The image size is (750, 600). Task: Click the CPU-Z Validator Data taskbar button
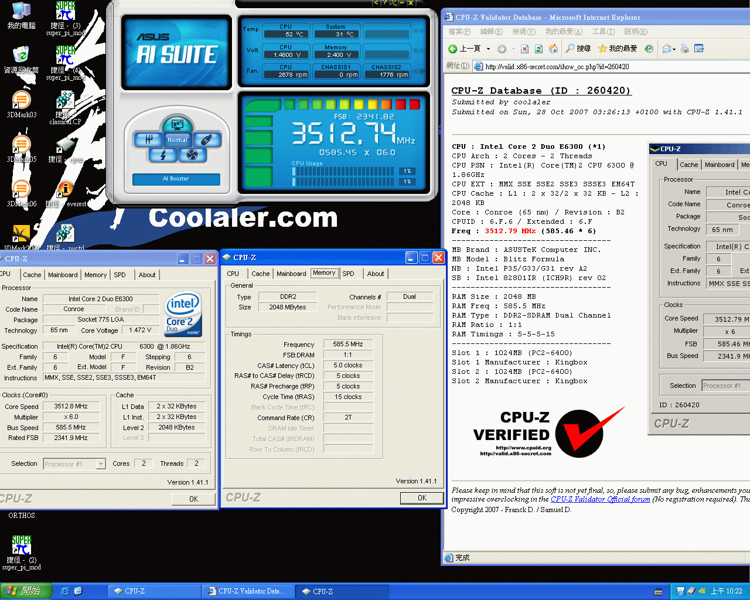(247, 591)
